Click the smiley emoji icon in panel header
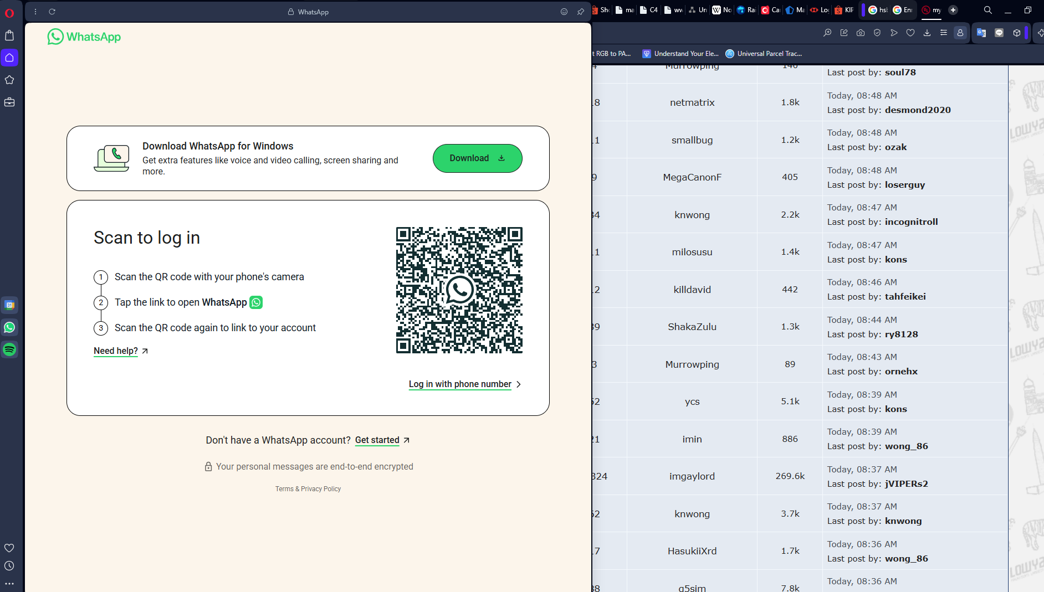 click(x=564, y=12)
